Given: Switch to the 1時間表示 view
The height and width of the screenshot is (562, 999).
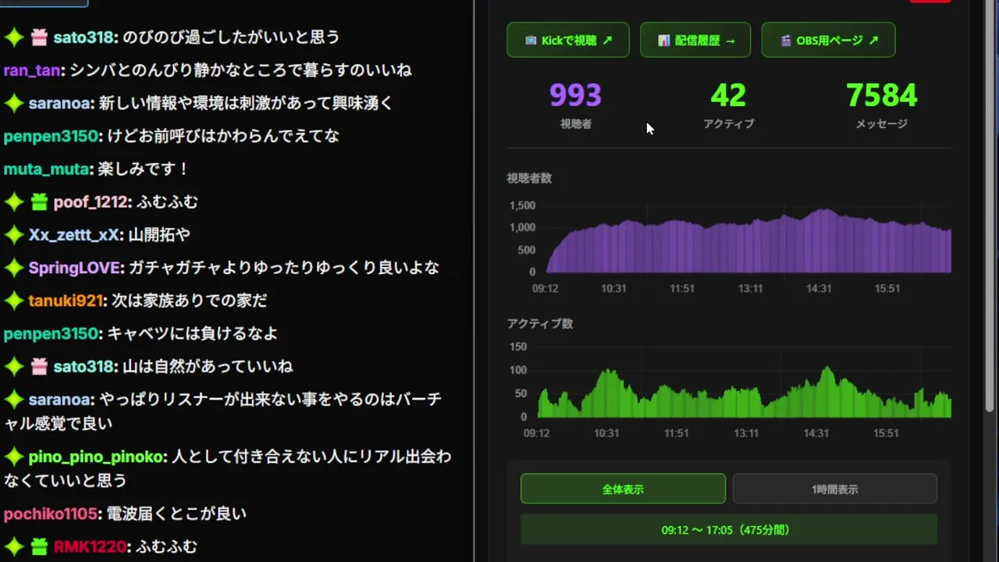Looking at the screenshot, I should click(x=834, y=489).
